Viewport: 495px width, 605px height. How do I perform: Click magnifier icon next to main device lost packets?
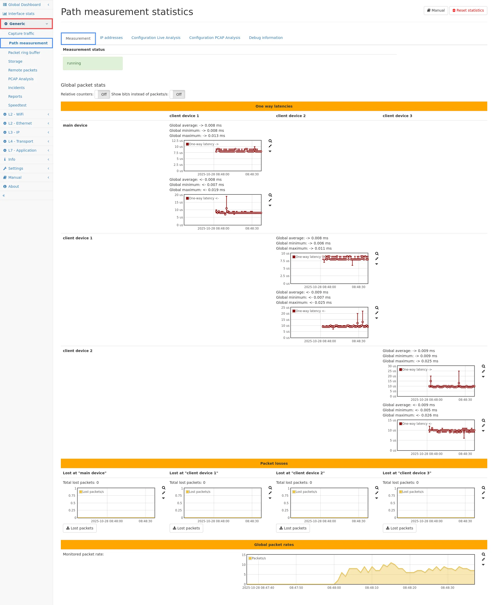coord(164,488)
